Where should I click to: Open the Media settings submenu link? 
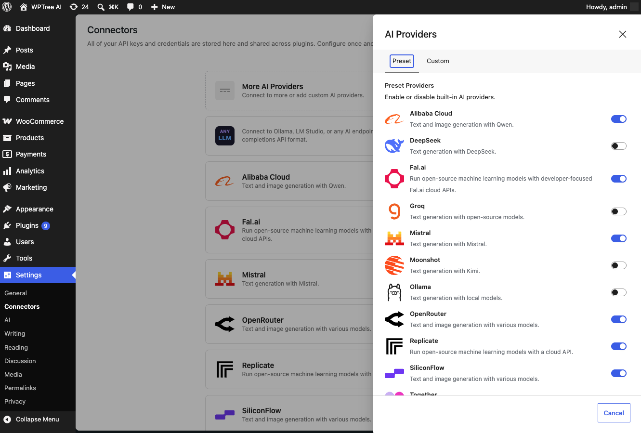click(x=13, y=374)
